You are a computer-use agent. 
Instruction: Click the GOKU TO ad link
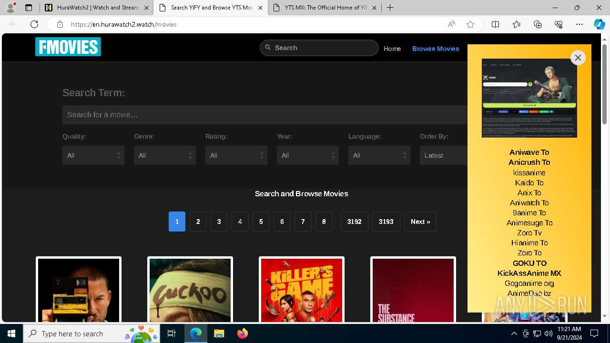tap(529, 263)
